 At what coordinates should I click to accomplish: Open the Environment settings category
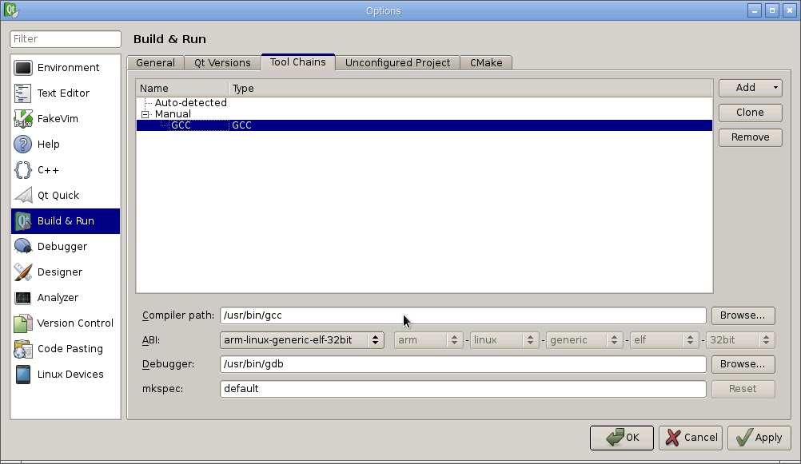[x=66, y=68]
